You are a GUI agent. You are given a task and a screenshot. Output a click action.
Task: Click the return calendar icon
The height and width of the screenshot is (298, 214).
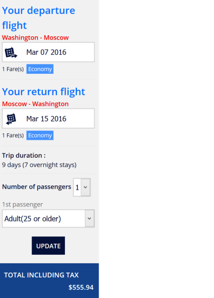click(x=11, y=119)
